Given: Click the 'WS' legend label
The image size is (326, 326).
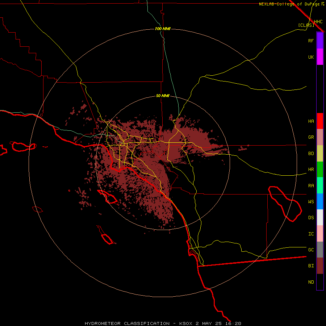Looking at the screenshot, I should point(311,202).
